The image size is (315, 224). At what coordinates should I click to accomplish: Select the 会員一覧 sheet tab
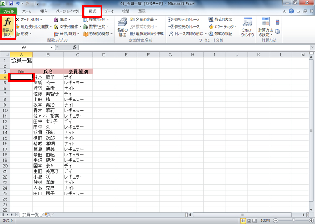[x=30, y=215]
